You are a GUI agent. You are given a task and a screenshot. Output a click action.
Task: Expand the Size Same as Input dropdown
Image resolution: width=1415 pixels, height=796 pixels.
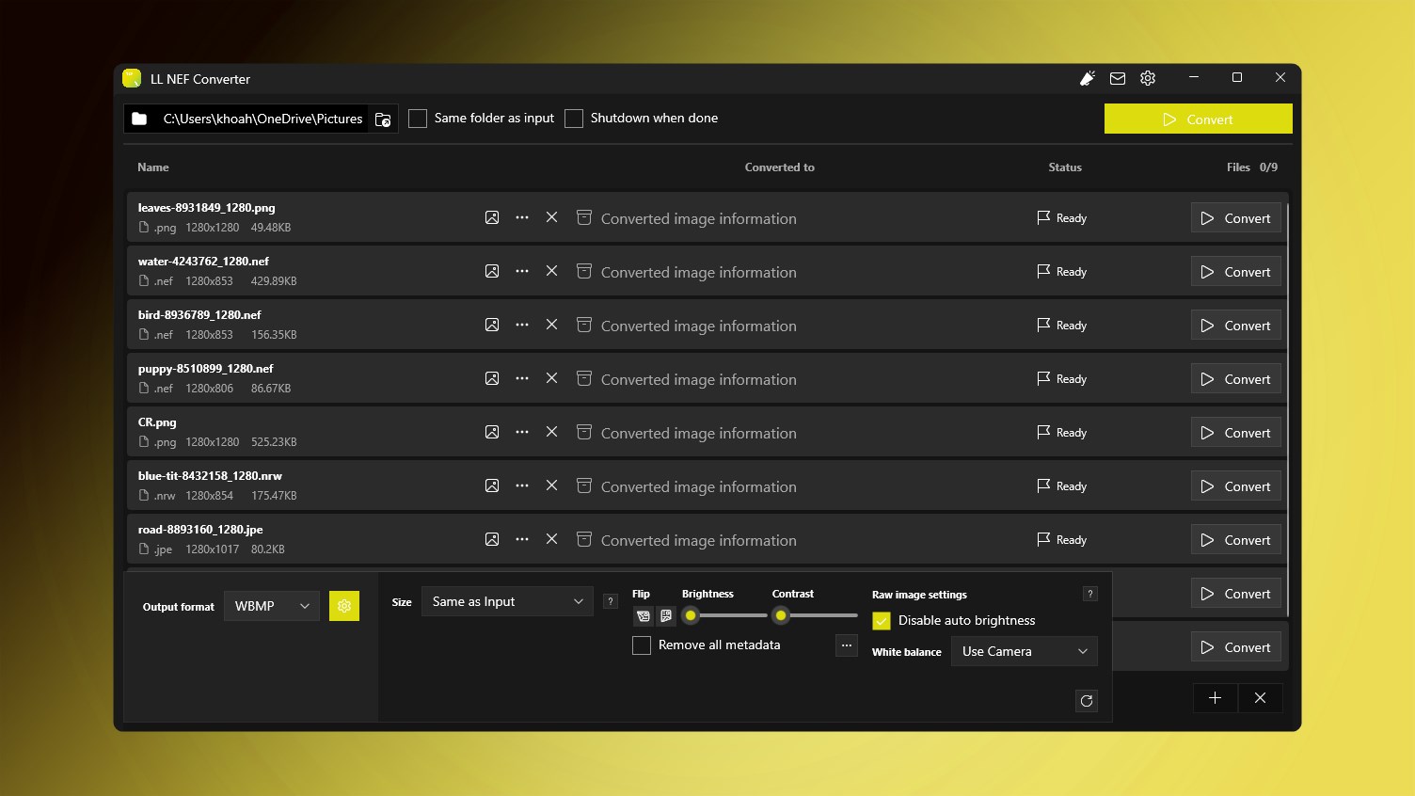click(507, 601)
